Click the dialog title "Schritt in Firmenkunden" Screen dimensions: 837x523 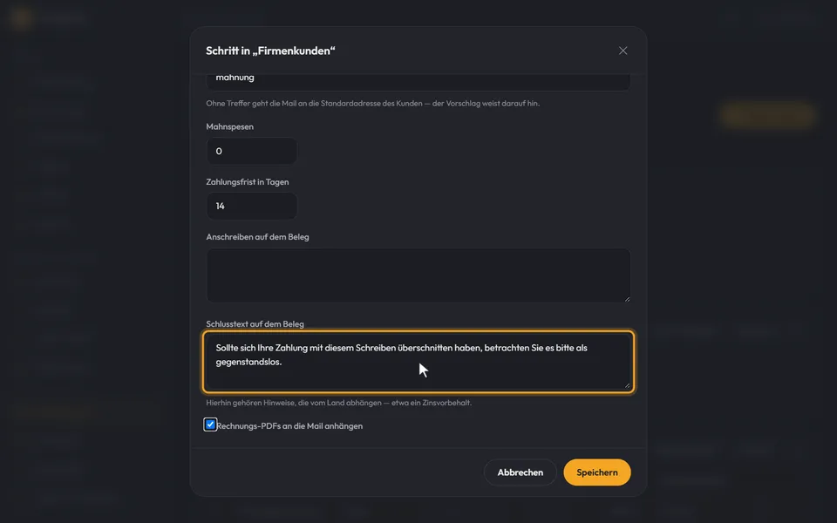[270, 51]
